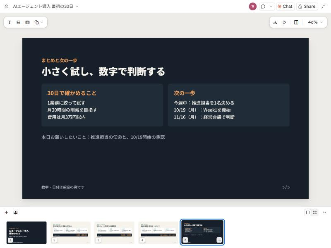Select the shapes tool
Image resolution: width=331 pixels, height=248 pixels.
coord(36,22)
